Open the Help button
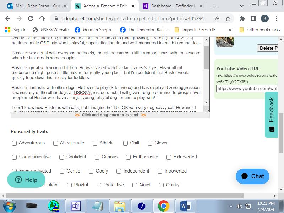This screenshot has width=284, height=213. pyautogui.click(x=26, y=180)
